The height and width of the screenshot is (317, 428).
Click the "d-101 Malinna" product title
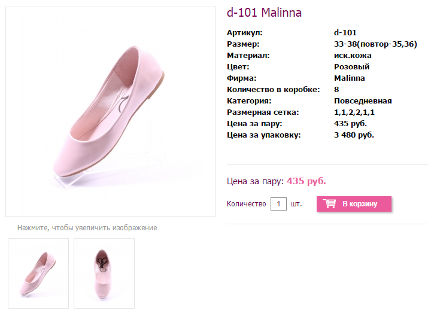point(264,13)
